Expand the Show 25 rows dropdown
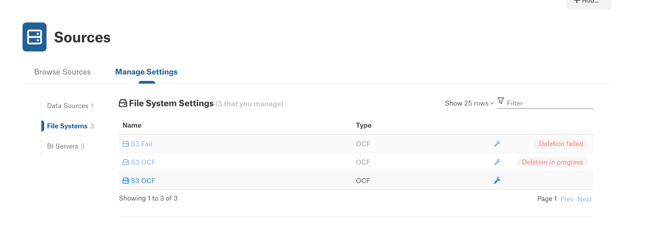 click(469, 103)
